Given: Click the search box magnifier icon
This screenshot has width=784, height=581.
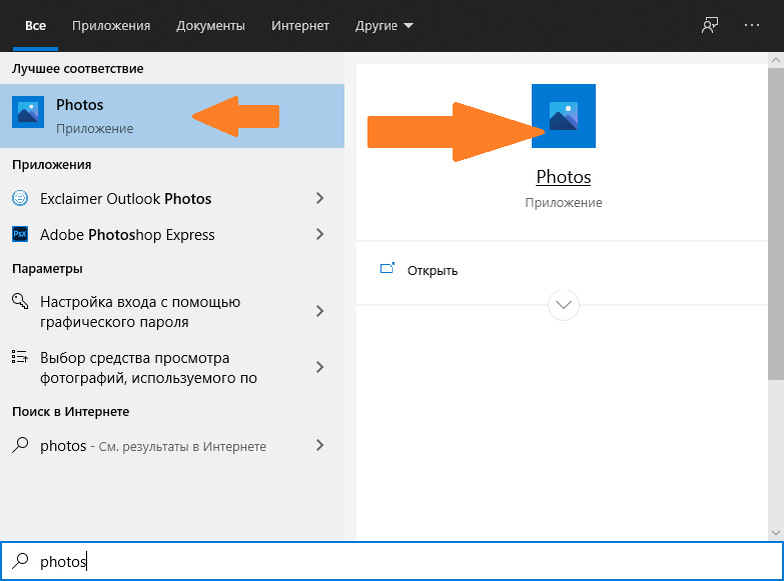Looking at the screenshot, I should point(20,561).
